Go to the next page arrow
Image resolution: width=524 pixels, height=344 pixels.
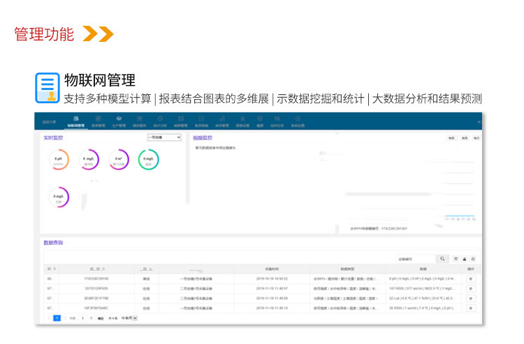[x=65, y=318]
